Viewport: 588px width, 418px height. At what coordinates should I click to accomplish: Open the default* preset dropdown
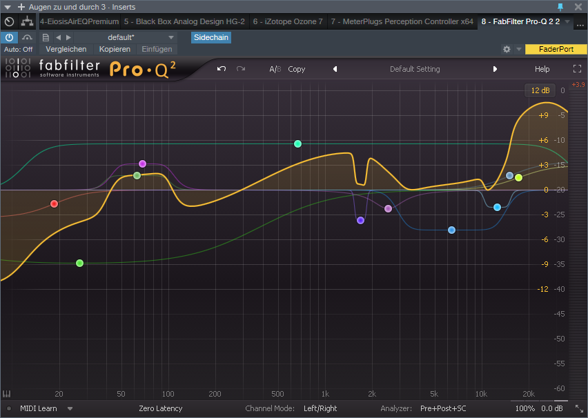pos(125,37)
